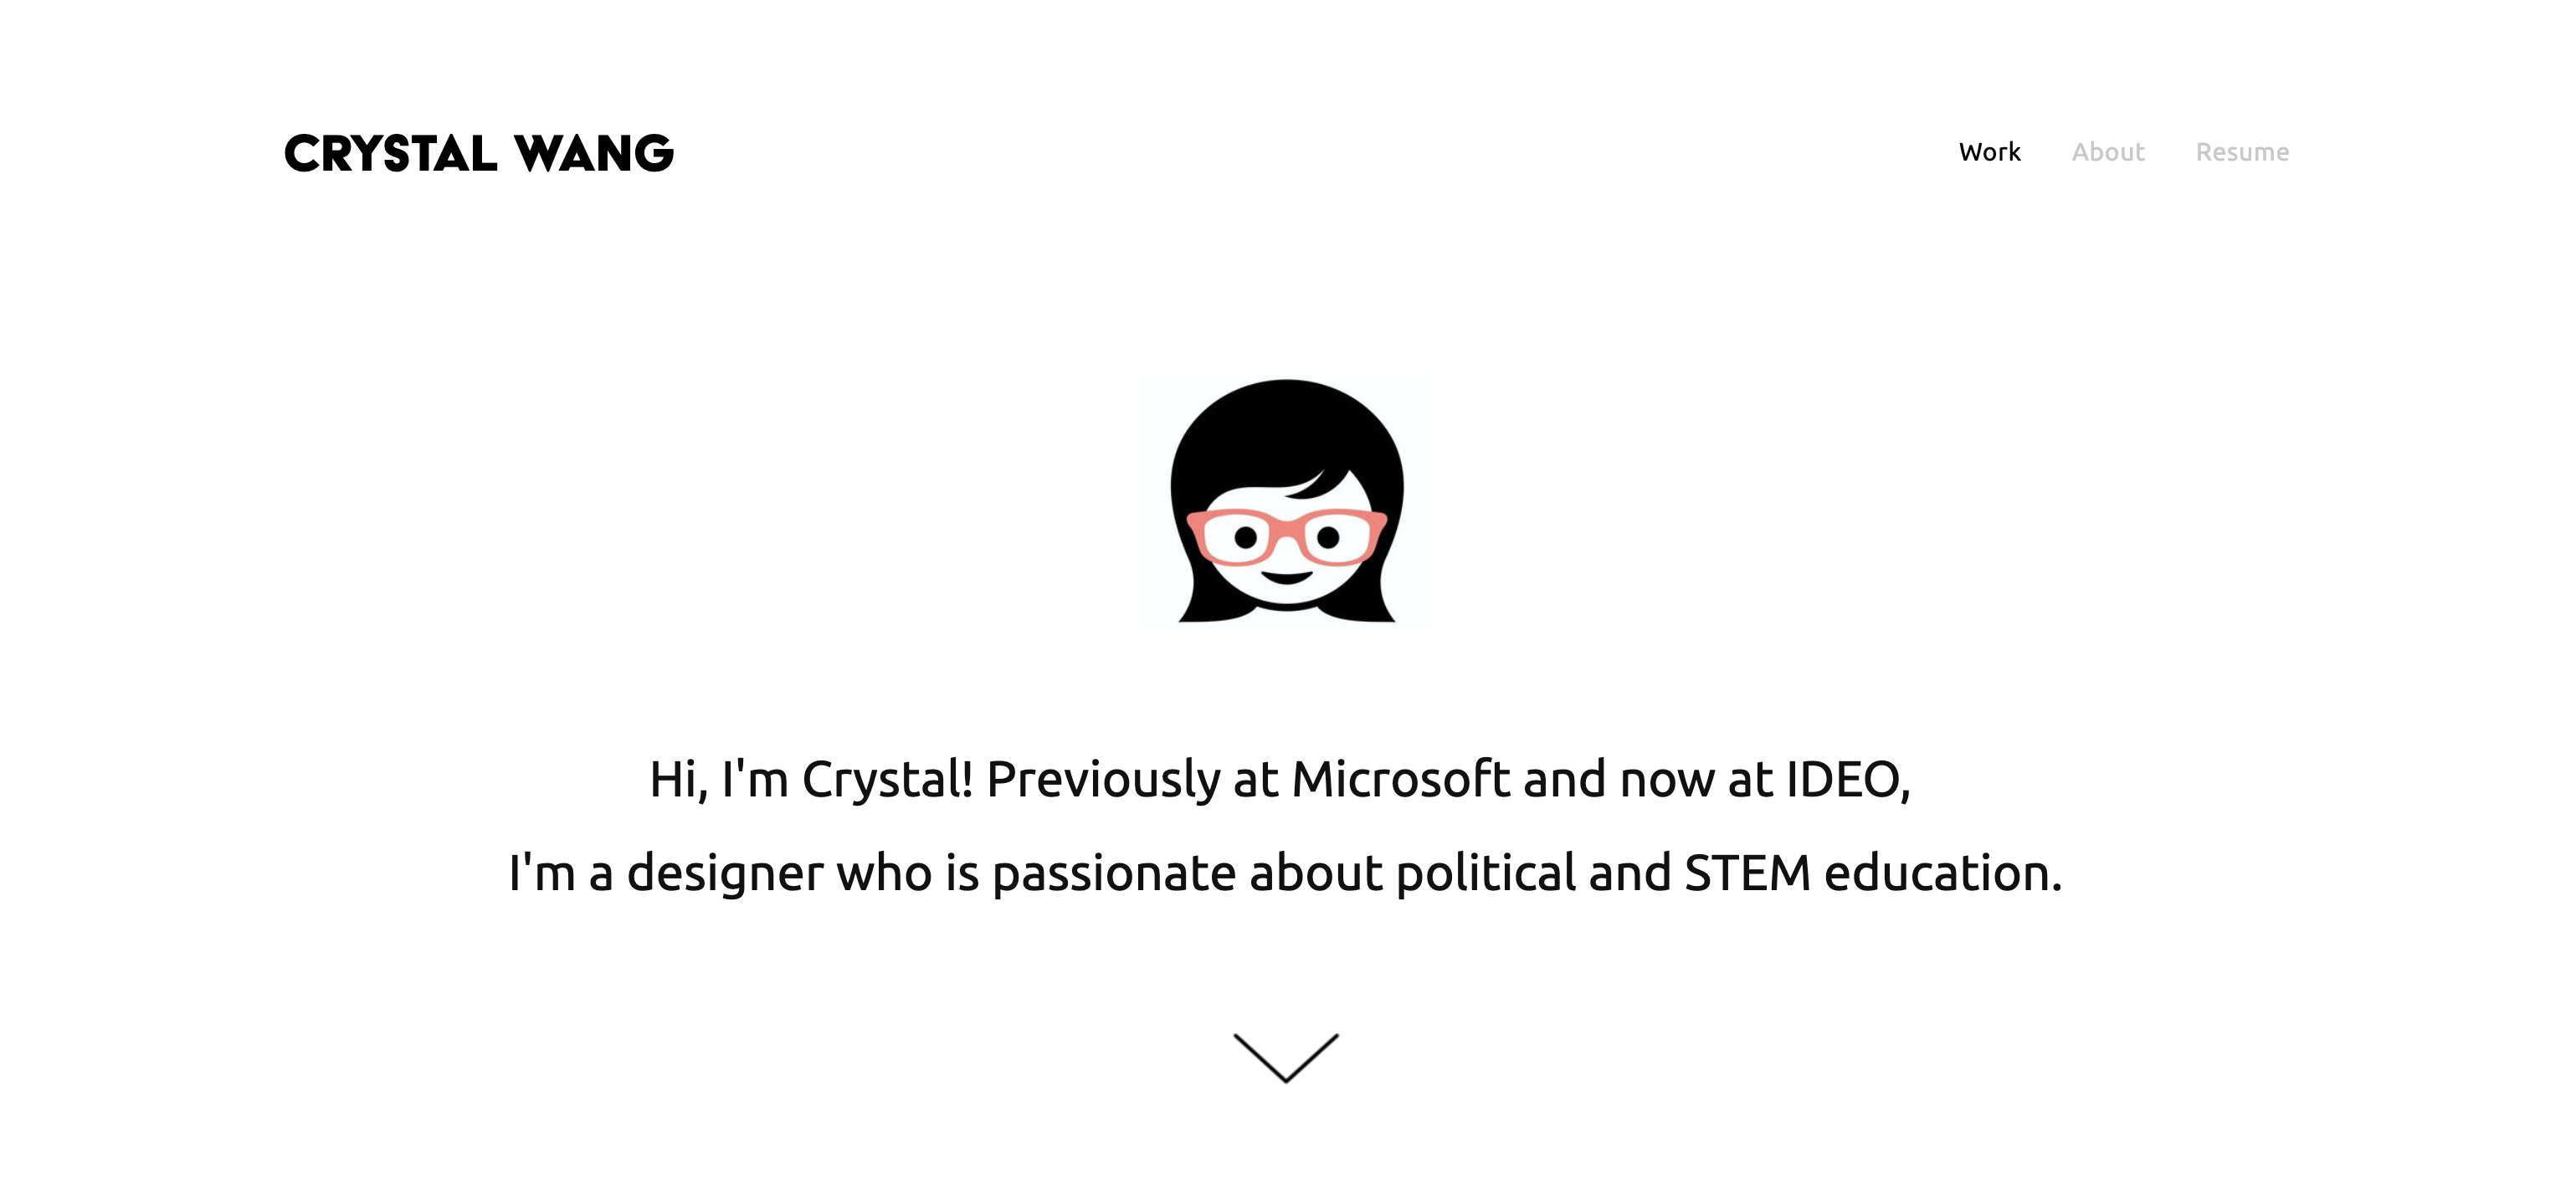This screenshot has width=2576, height=1193.
Task: Click the word "Previously" in intro
Action: [x=1103, y=779]
